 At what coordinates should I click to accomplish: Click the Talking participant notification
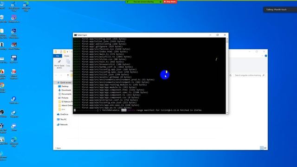point(280,9)
